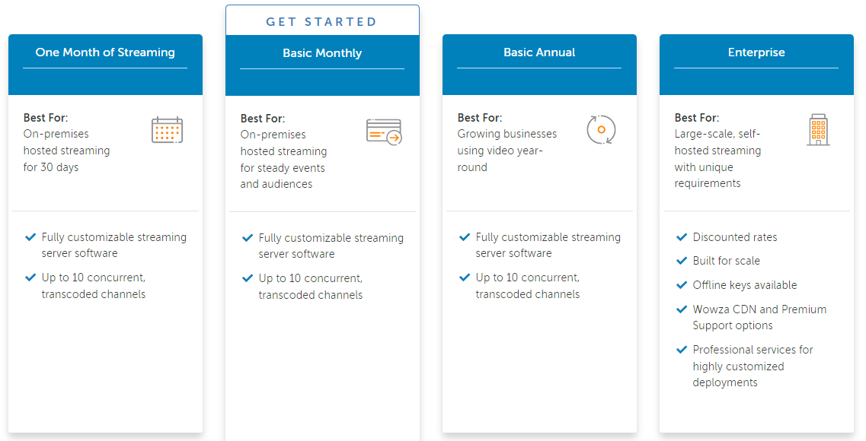Choose the Basic Annual plan header
866x441 pixels.
pos(539,52)
